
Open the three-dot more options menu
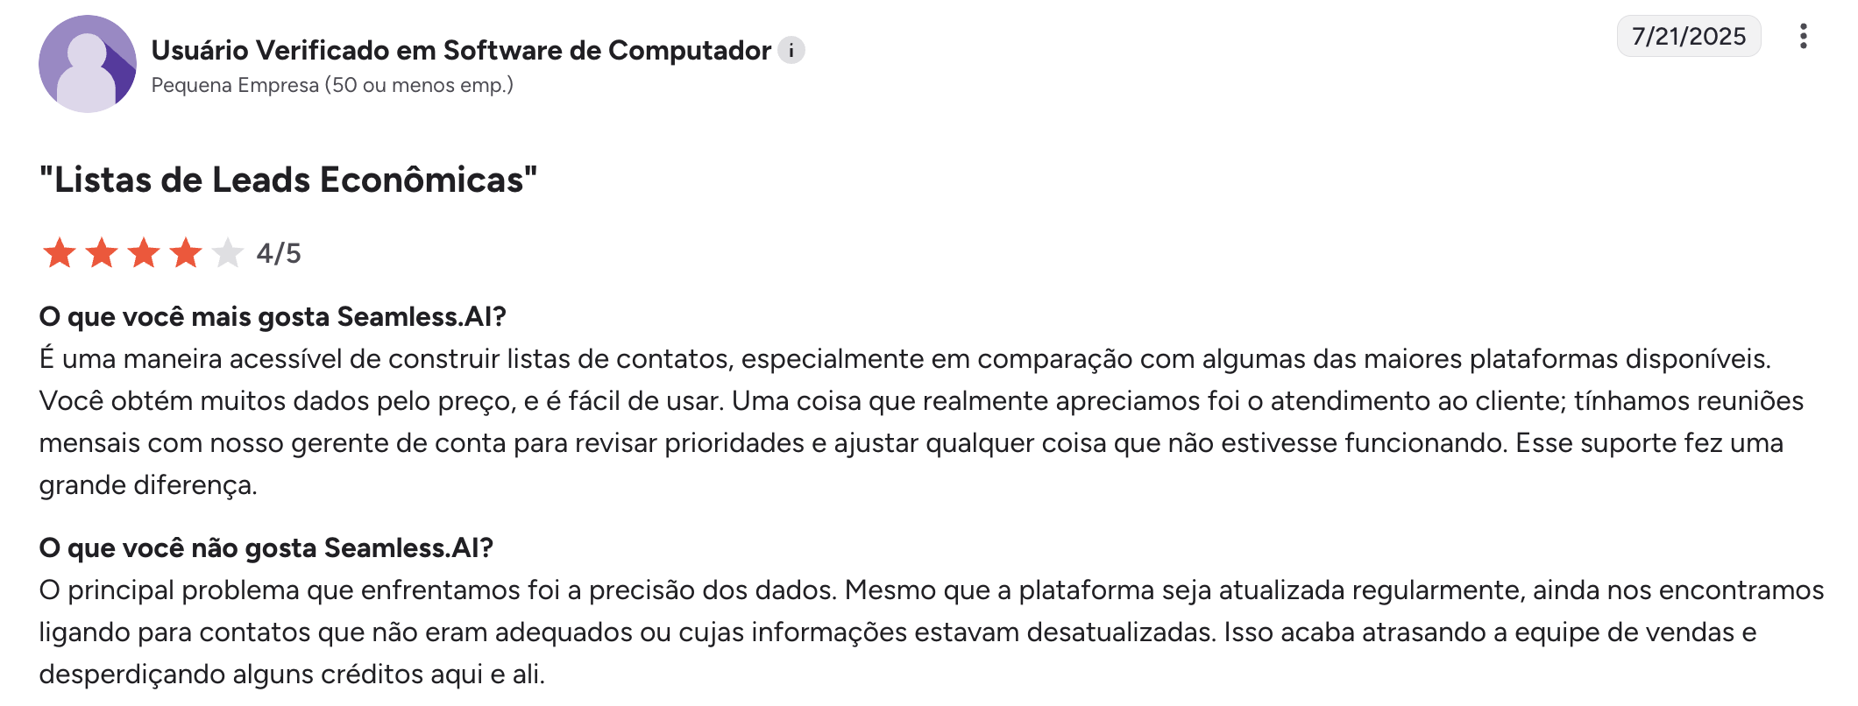1803,36
